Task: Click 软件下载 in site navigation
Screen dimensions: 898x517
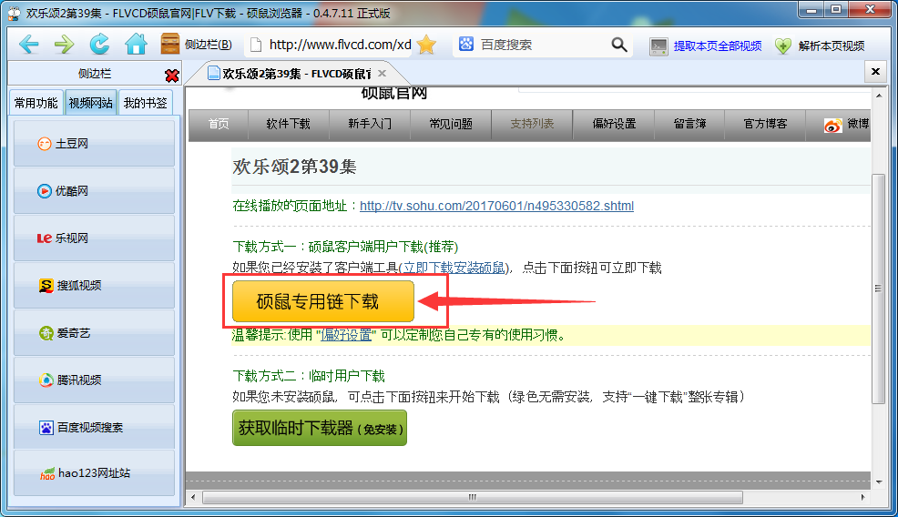Action: 288,124
